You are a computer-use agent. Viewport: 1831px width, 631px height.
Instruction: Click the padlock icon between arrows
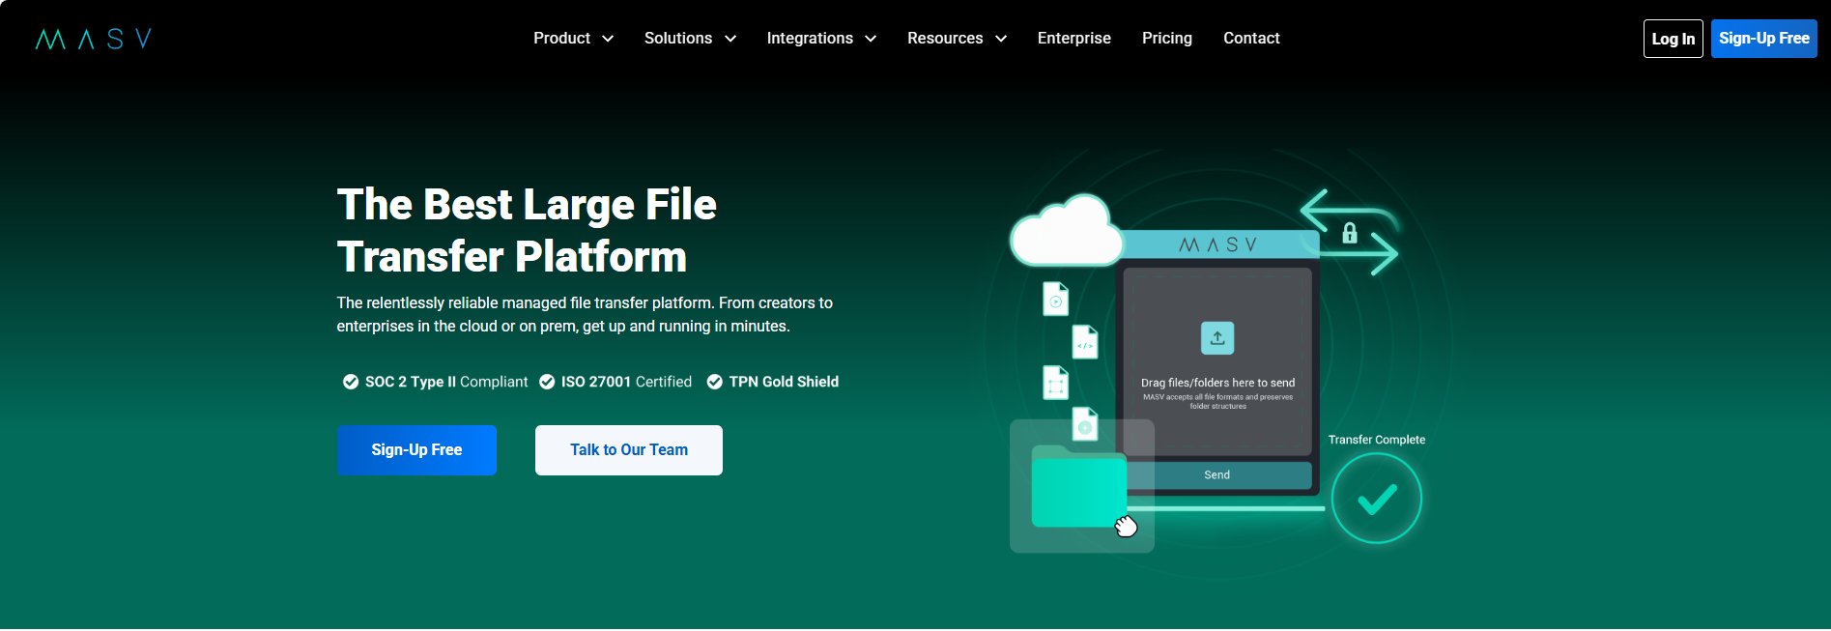point(1350,233)
